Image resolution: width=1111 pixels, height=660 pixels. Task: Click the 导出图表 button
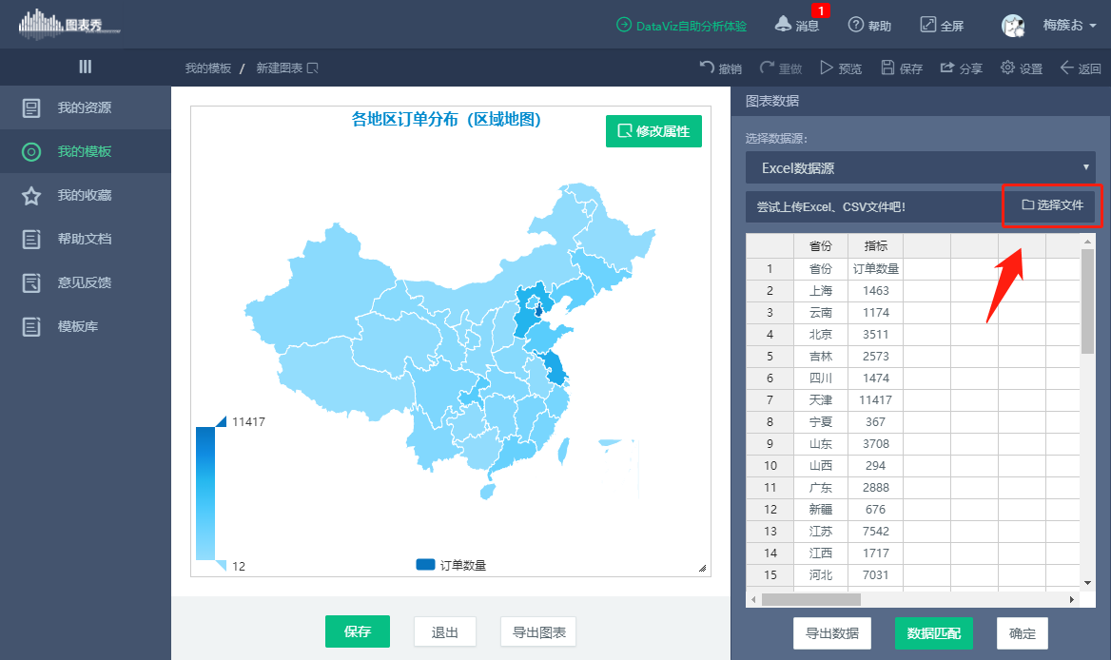[x=539, y=632]
